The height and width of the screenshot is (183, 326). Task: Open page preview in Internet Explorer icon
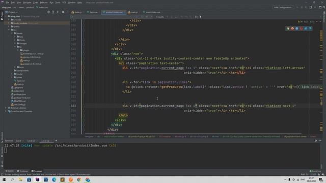point(306,28)
